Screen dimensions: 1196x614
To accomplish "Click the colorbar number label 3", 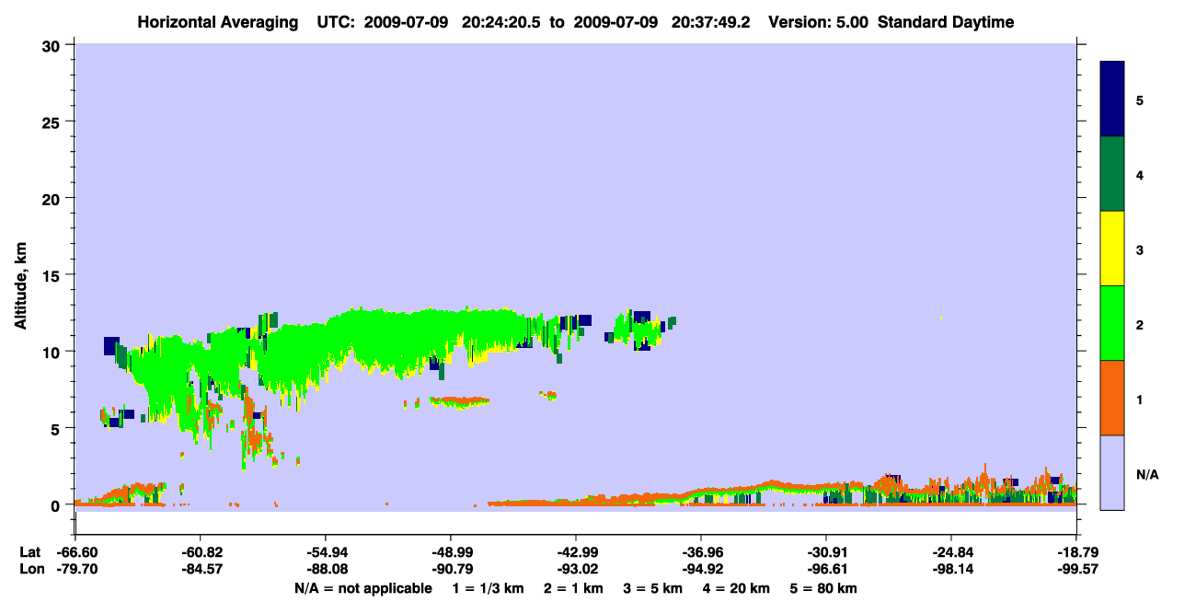I will pyautogui.click(x=1140, y=250).
